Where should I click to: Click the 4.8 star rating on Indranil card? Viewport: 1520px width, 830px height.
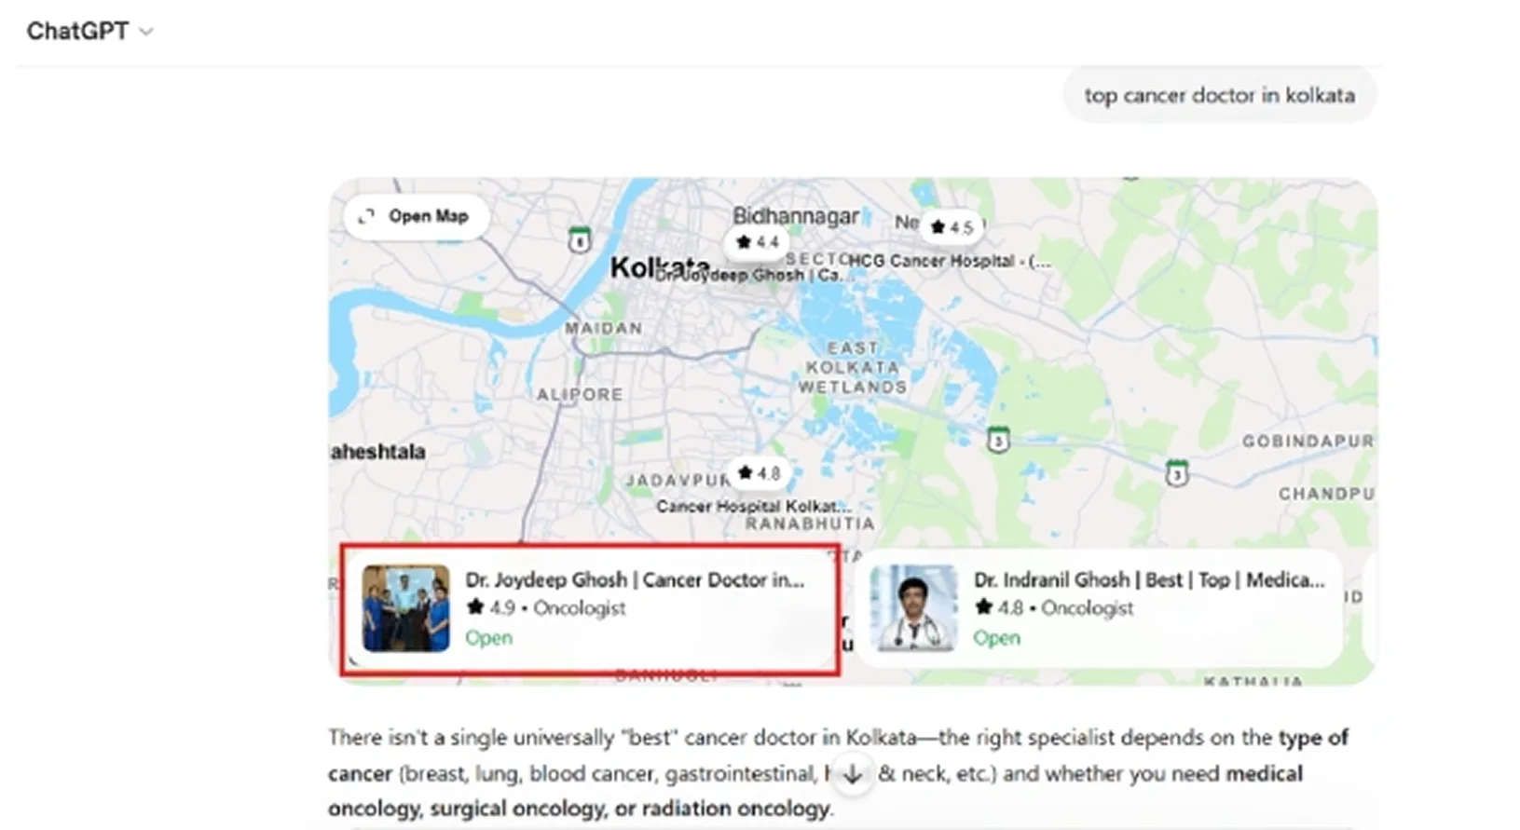coord(999,608)
